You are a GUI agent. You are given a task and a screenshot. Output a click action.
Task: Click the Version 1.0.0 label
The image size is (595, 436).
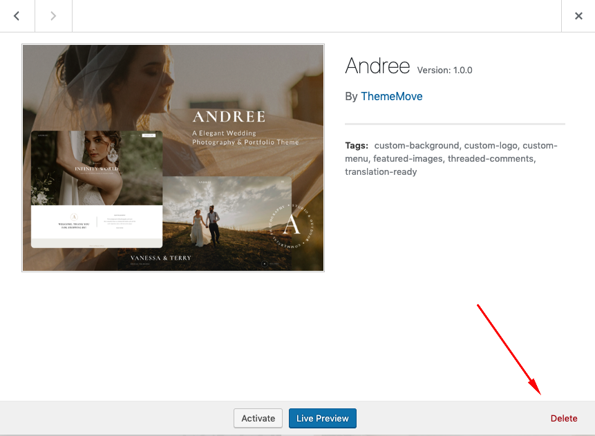pyautogui.click(x=444, y=70)
